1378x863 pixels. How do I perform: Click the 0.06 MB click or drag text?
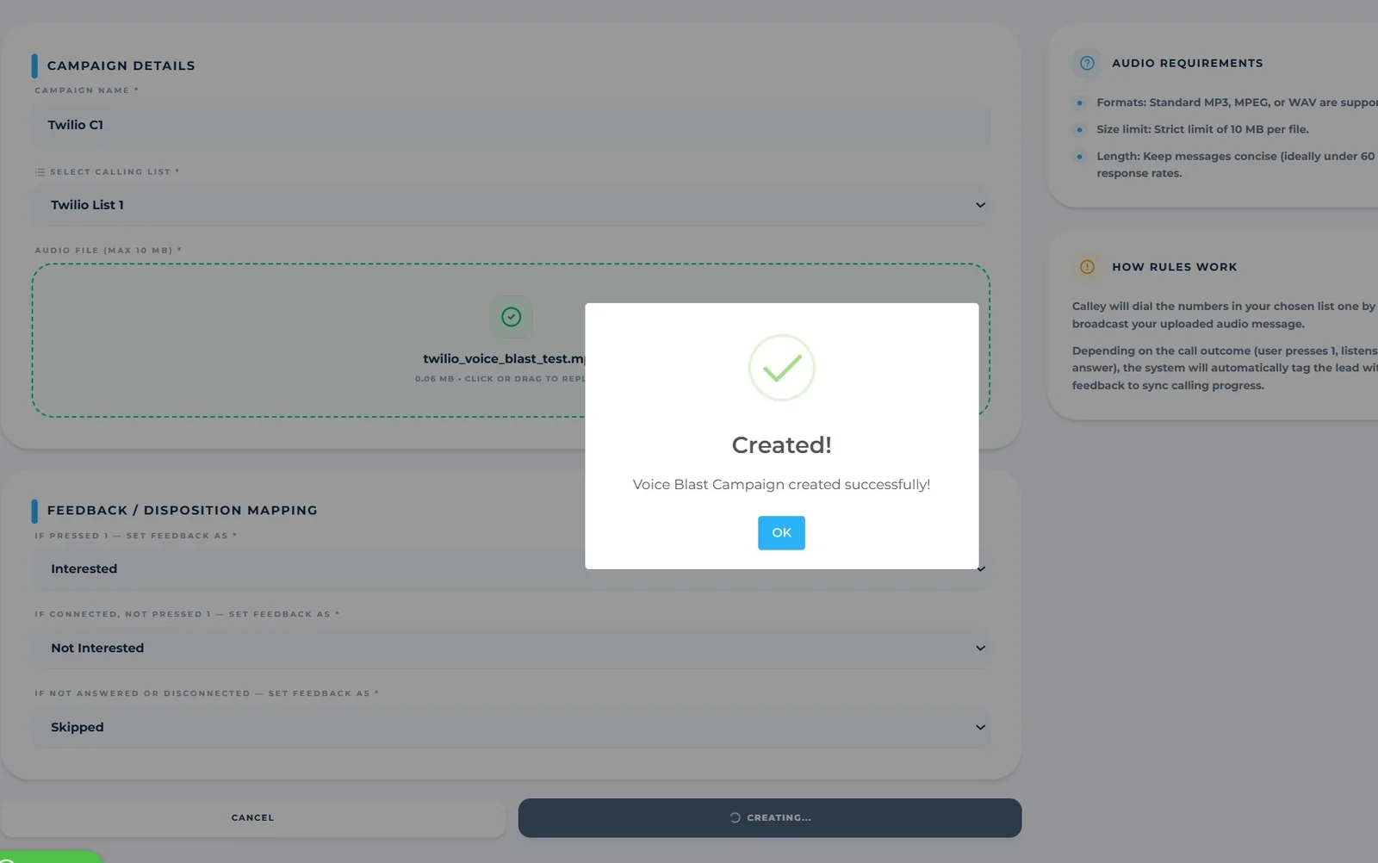[500, 379]
